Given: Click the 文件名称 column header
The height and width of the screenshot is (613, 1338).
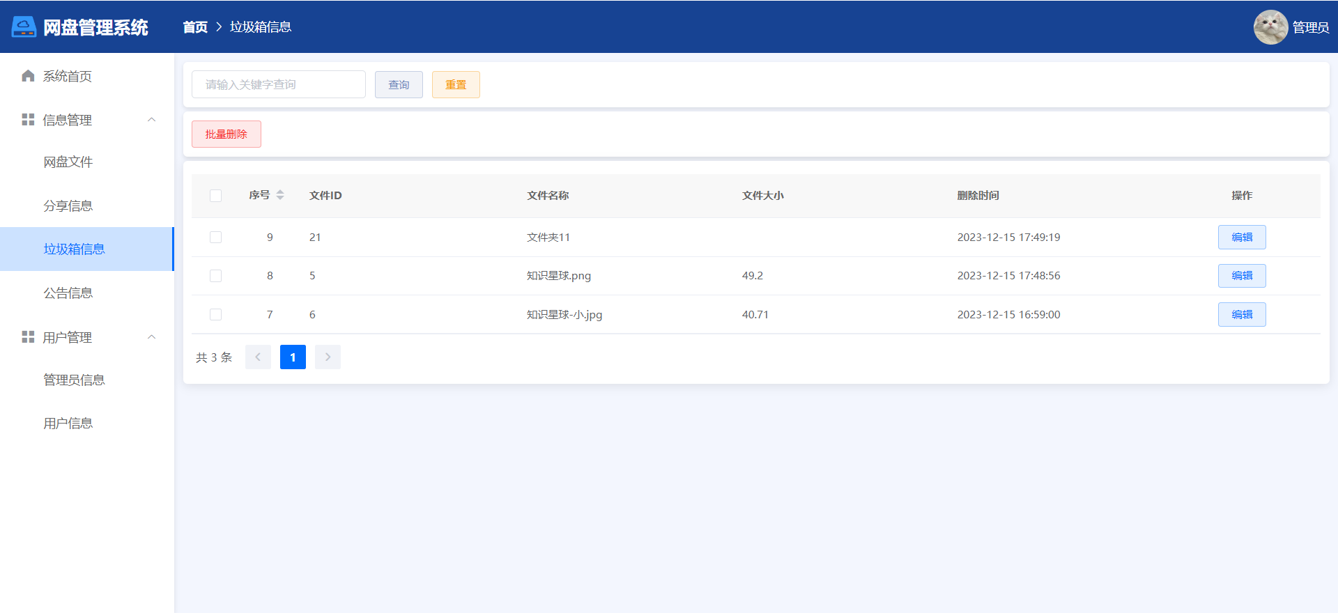Looking at the screenshot, I should [548, 196].
